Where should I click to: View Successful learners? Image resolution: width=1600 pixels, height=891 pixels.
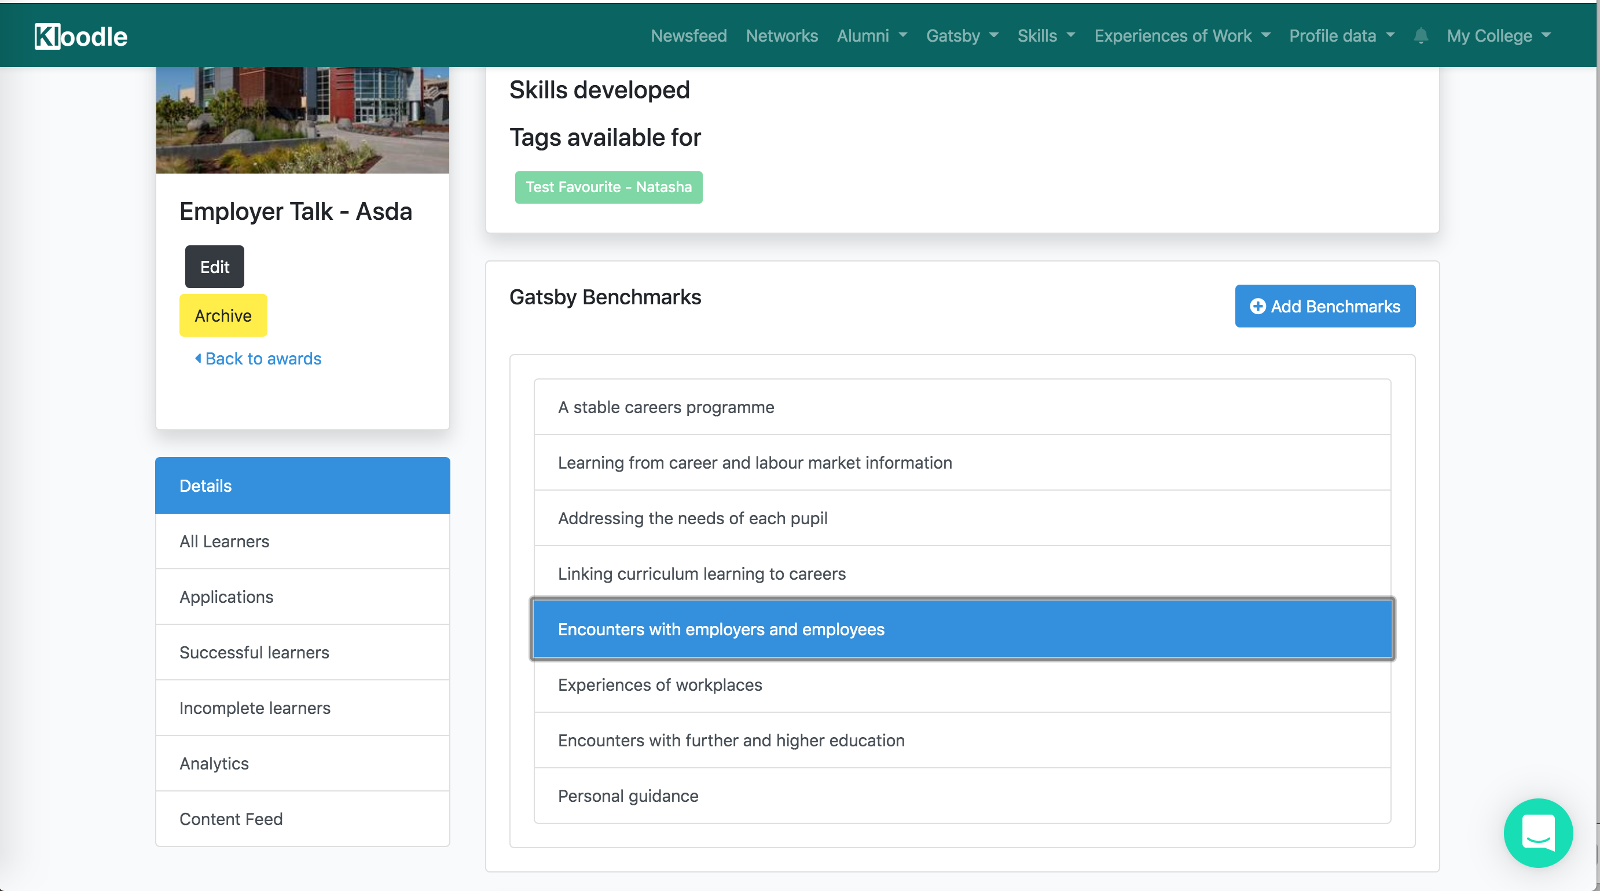303,652
